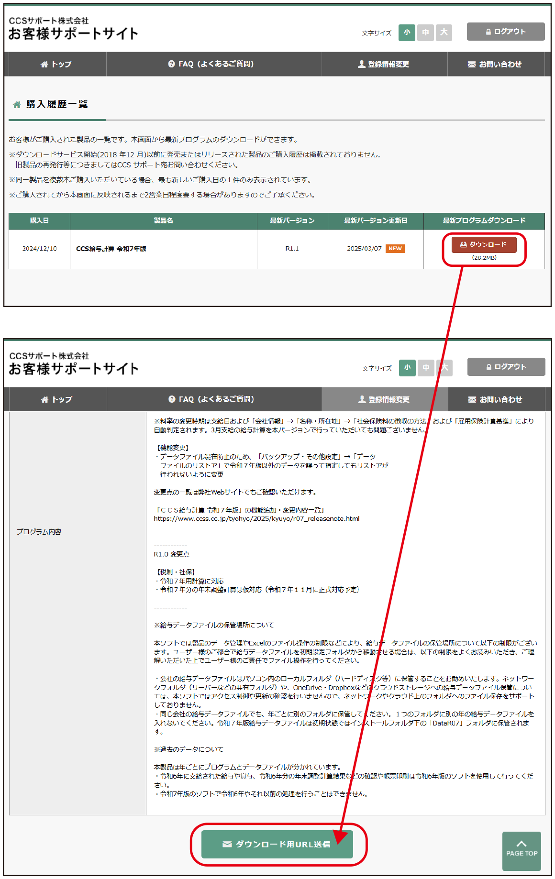555x879 pixels.
Task: Select large 大 font size in upper page
Action: point(444,33)
